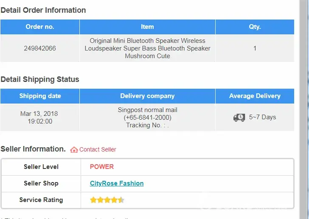Click the Mar 13, 2018 shipping date
Image resolution: width=309 pixels, height=219 pixels.
pyautogui.click(x=39, y=114)
